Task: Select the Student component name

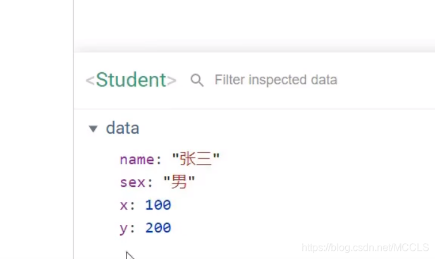Action: 131,80
